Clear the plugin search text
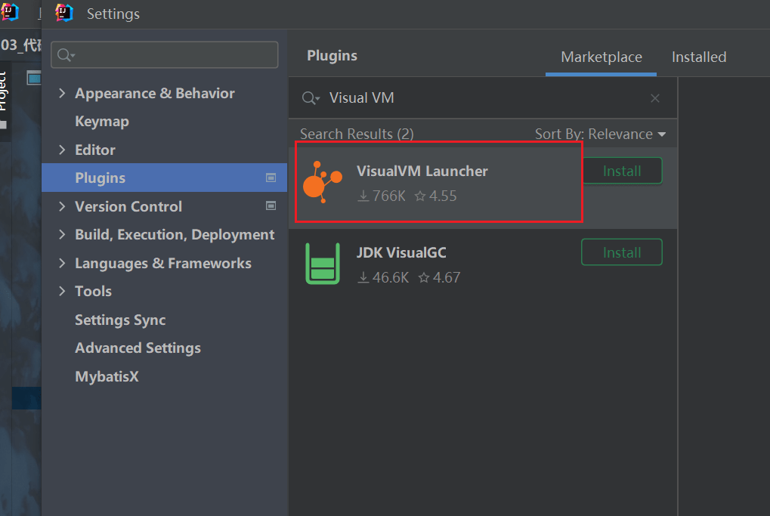 [655, 98]
